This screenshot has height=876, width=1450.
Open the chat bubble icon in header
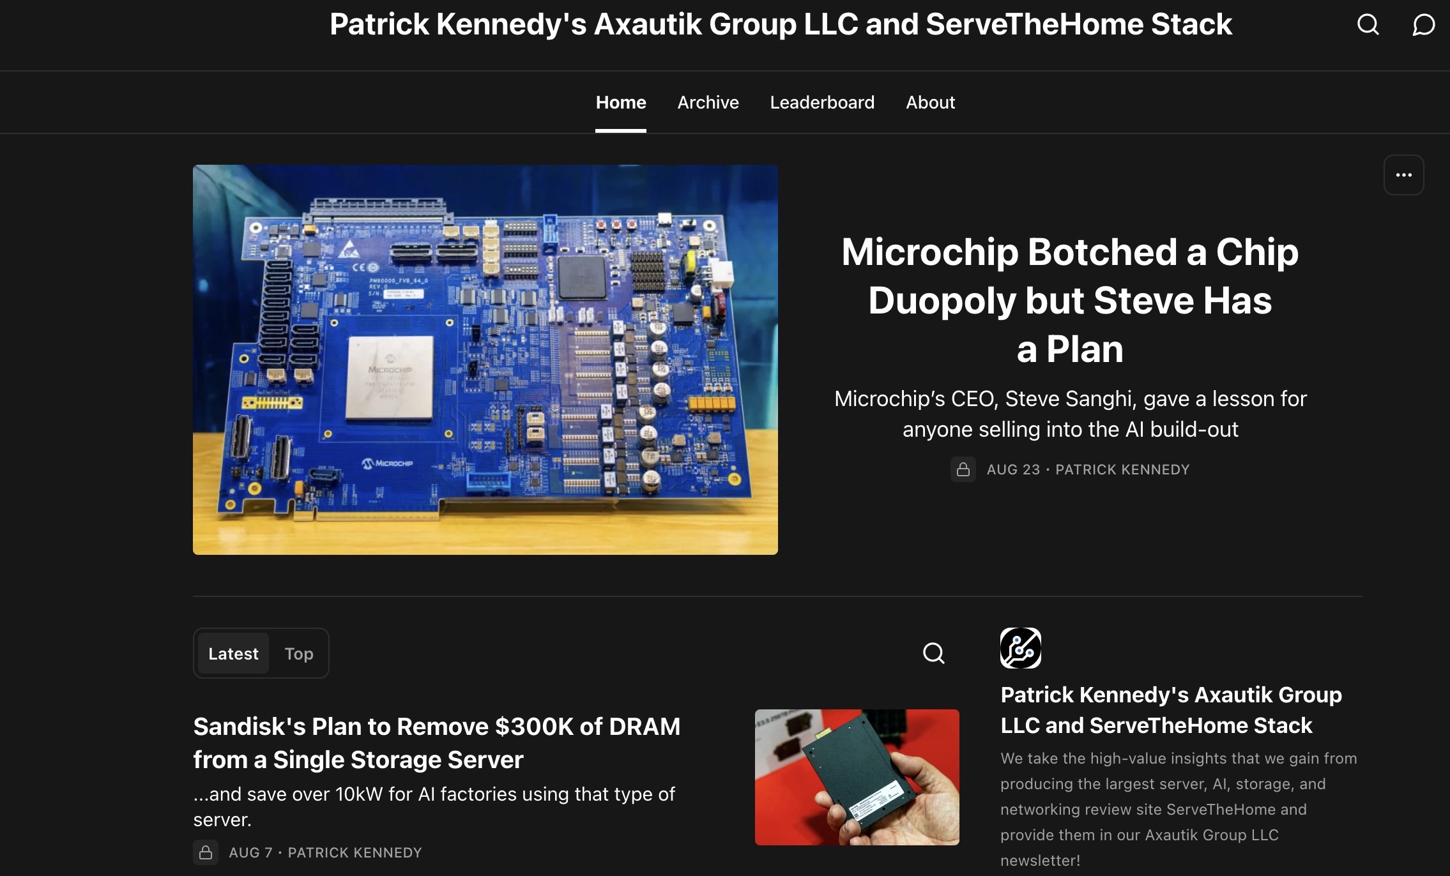tap(1423, 25)
